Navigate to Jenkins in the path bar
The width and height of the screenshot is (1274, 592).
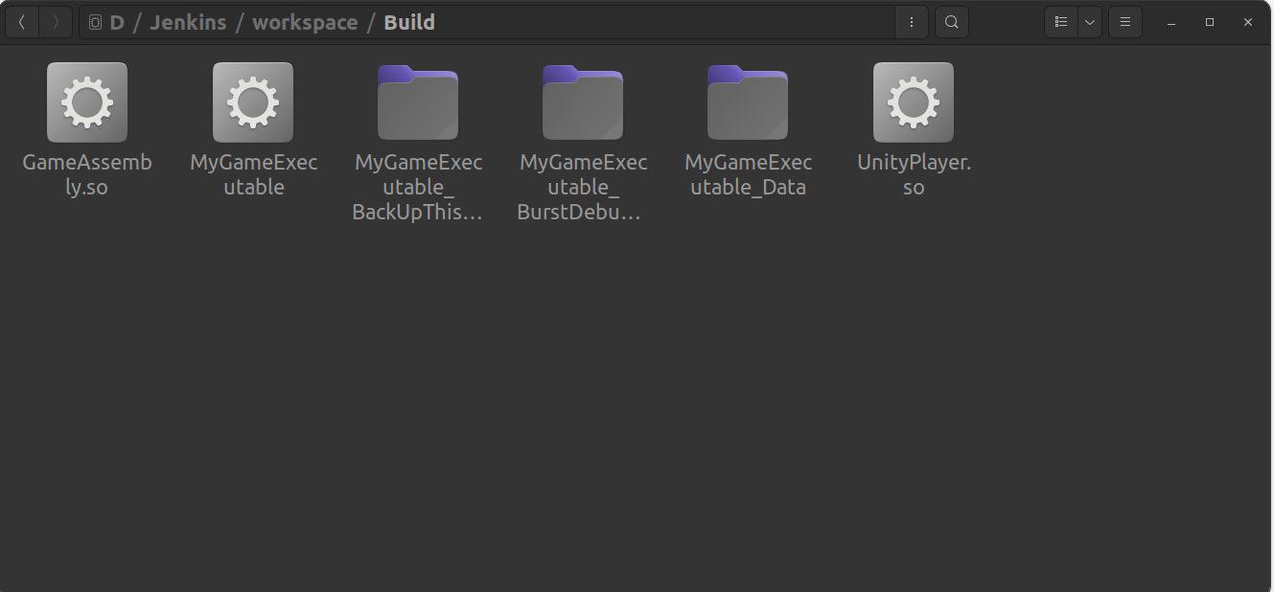(x=188, y=22)
